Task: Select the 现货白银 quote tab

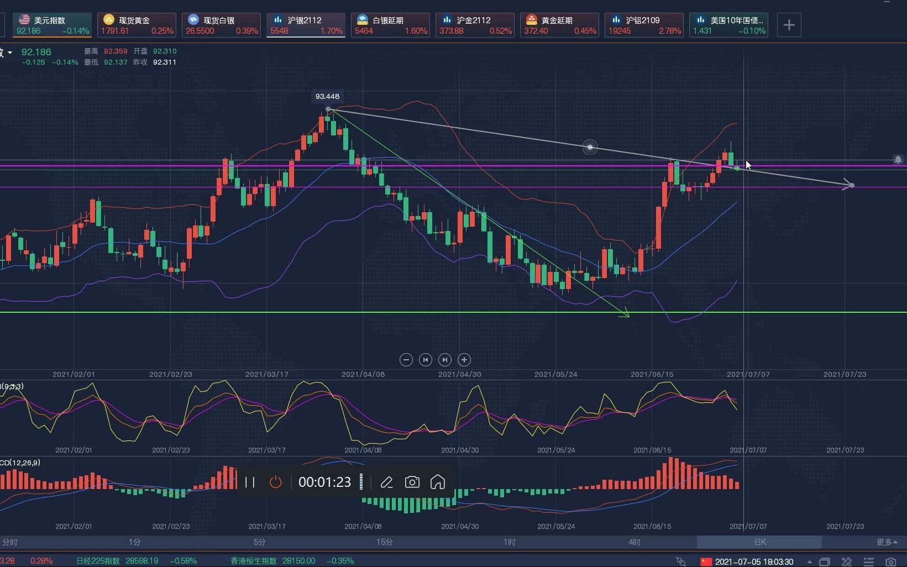Action: 222,25
